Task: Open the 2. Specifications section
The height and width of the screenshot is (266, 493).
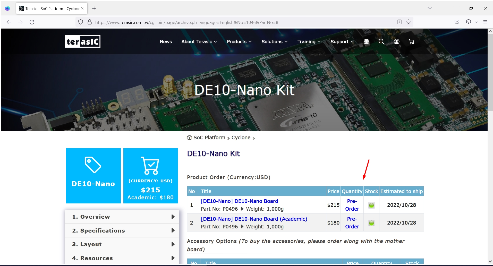Action: coord(122,230)
